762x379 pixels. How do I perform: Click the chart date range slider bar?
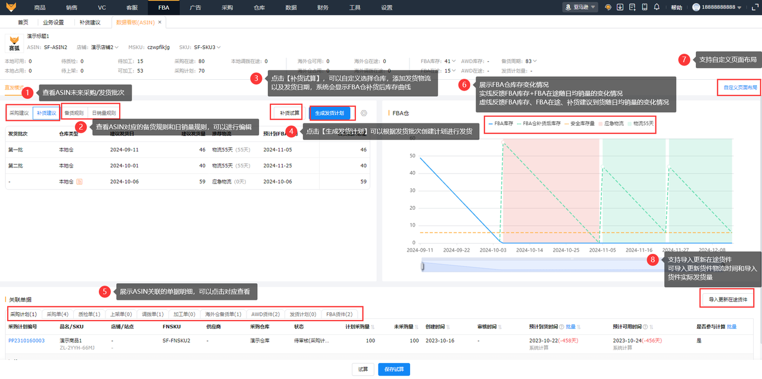pos(536,266)
